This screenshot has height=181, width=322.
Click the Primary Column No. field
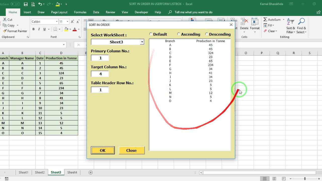[100, 58]
